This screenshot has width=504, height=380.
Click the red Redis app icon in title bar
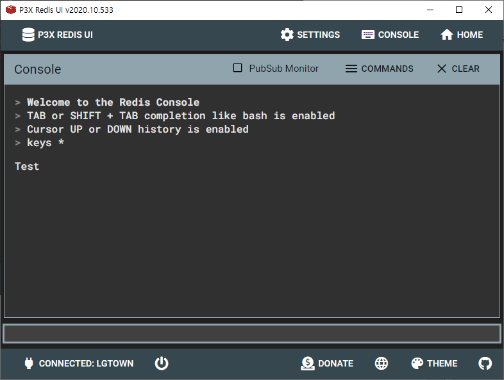11,10
